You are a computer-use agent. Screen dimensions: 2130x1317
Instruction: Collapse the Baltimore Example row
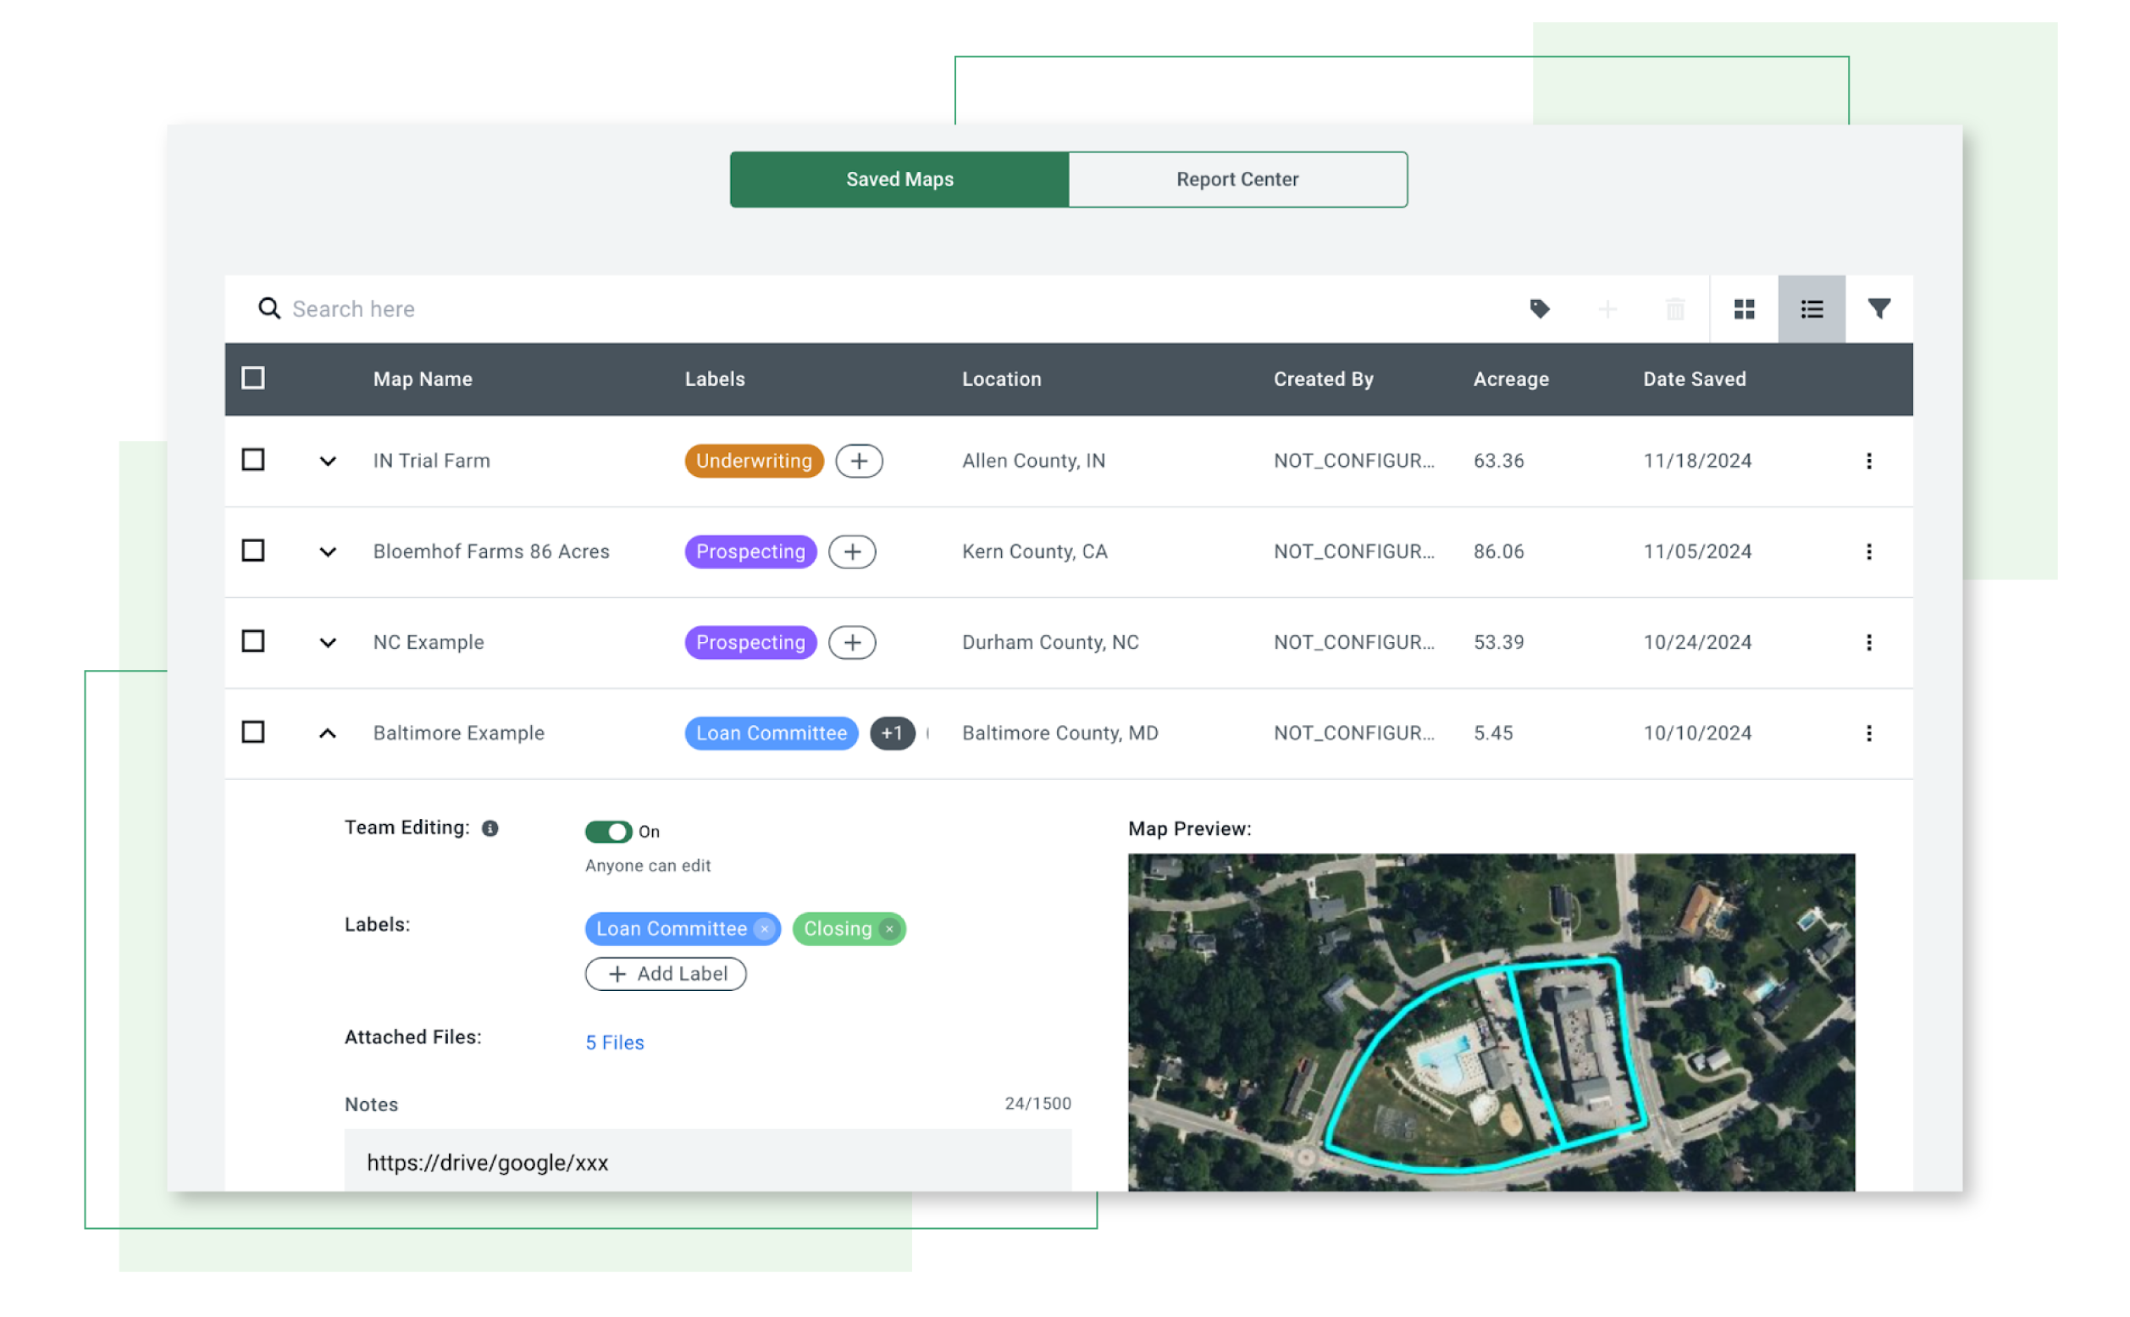[329, 733]
